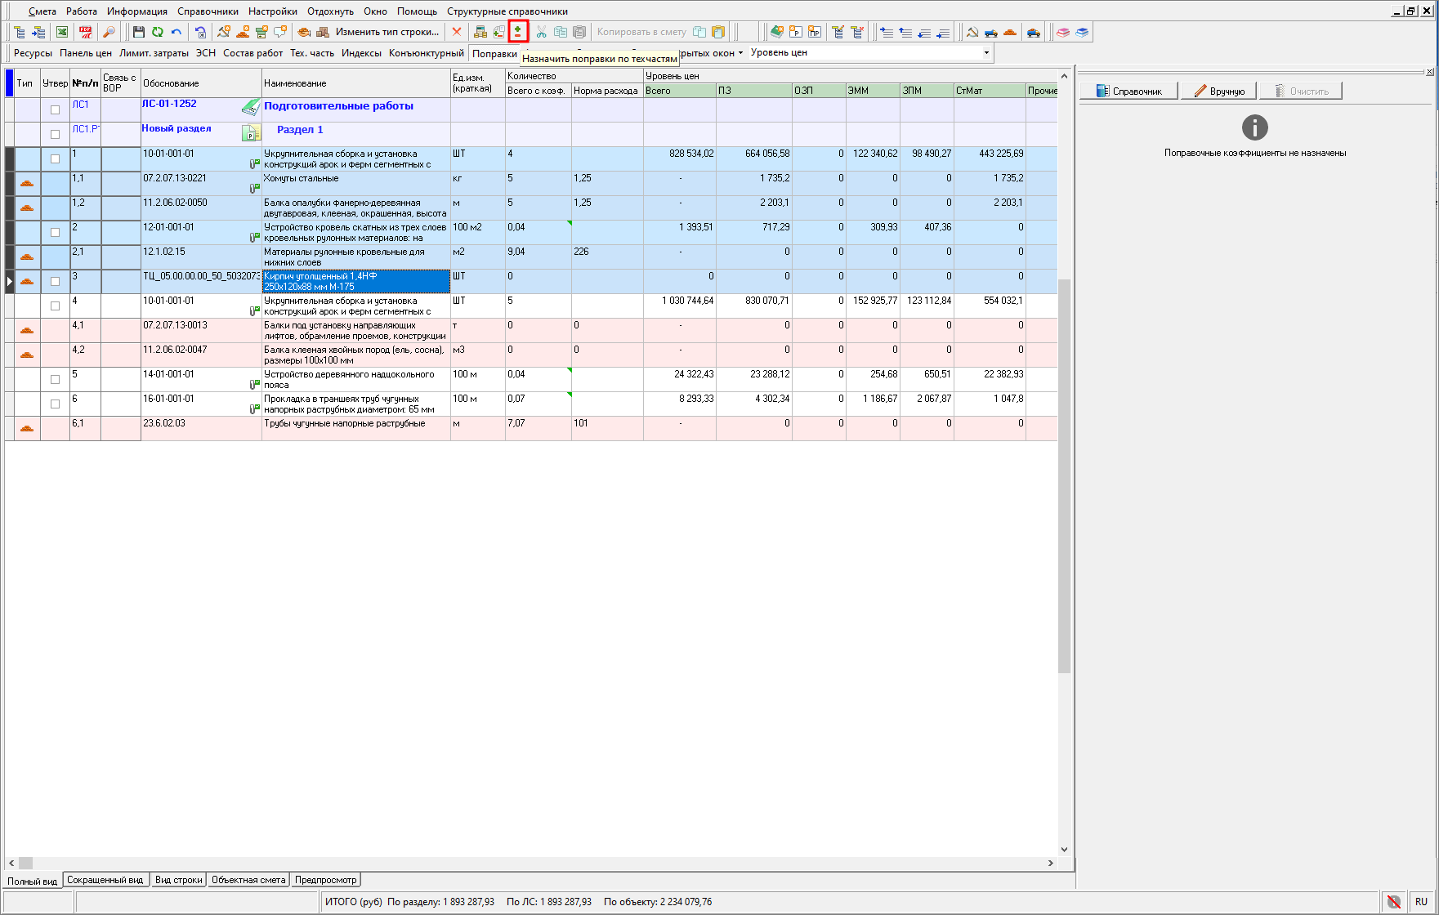The image size is (1439, 915).
Task: Click the Подготовительные работы heading
Action: [338, 106]
